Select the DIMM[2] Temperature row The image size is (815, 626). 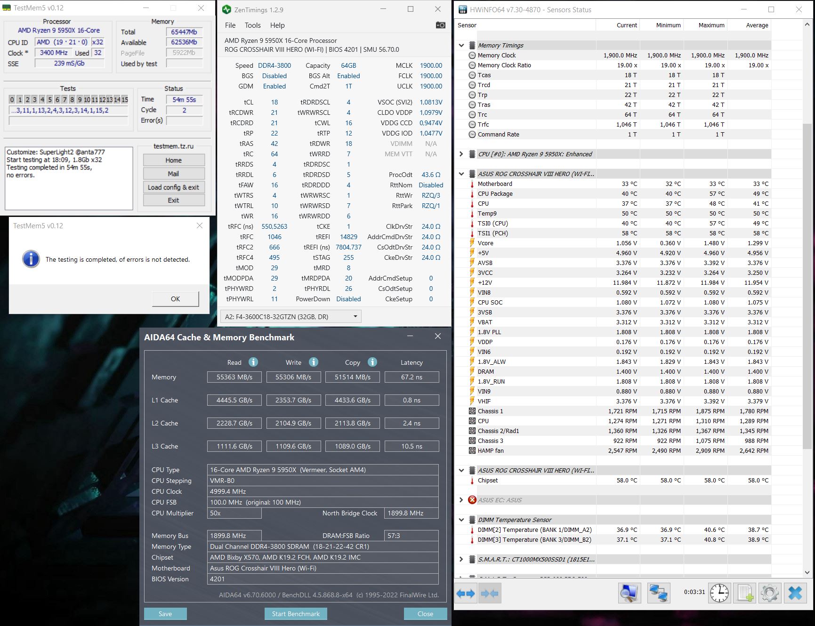(x=613, y=530)
